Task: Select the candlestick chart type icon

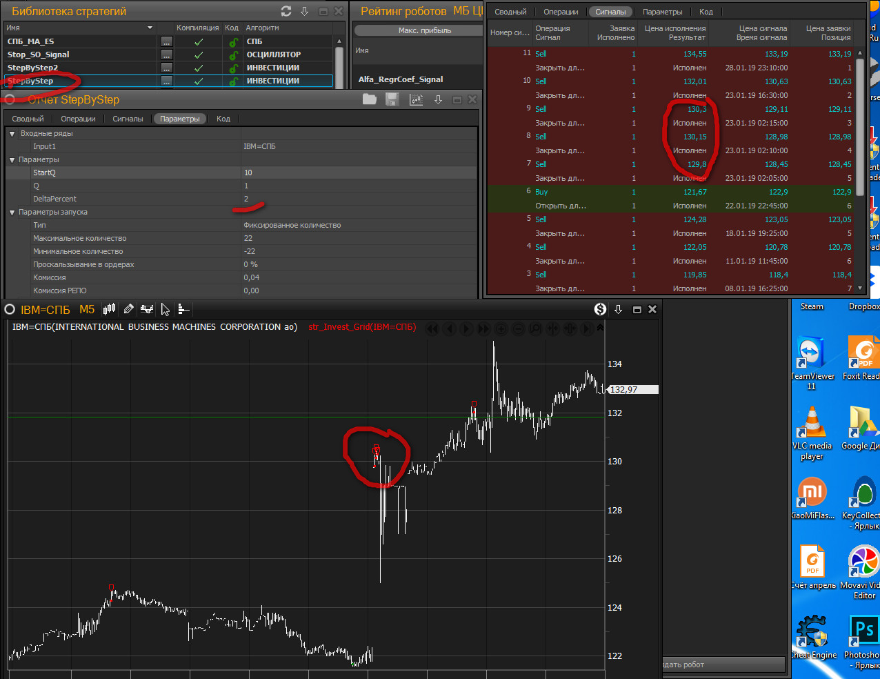Action: point(109,309)
